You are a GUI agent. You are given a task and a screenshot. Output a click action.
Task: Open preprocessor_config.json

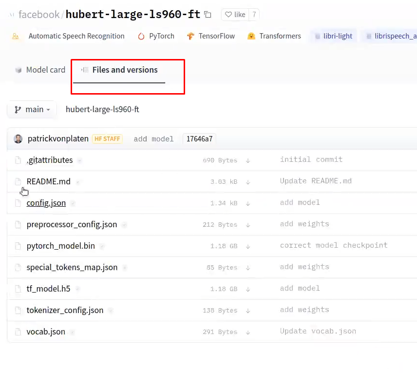click(72, 224)
